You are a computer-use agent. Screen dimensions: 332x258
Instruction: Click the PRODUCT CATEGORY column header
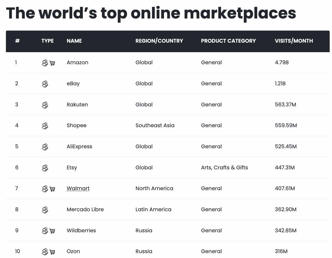point(228,41)
